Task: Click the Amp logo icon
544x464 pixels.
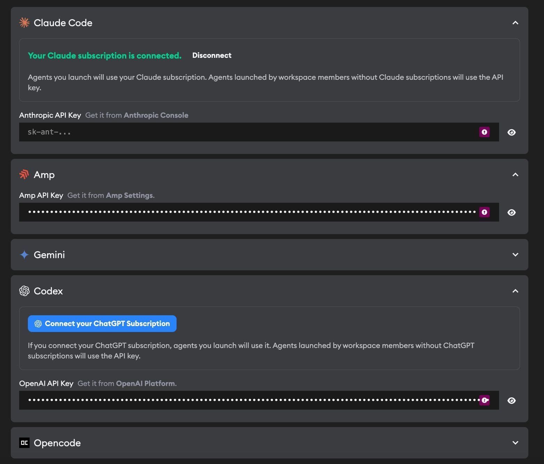Action: 24,174
